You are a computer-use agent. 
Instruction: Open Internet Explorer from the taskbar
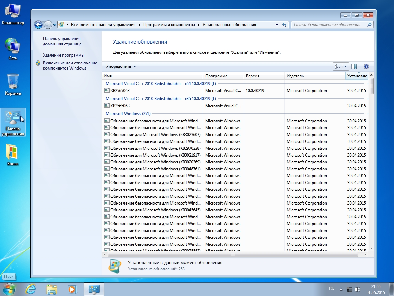pyautogui.click(x=30, y=289)
